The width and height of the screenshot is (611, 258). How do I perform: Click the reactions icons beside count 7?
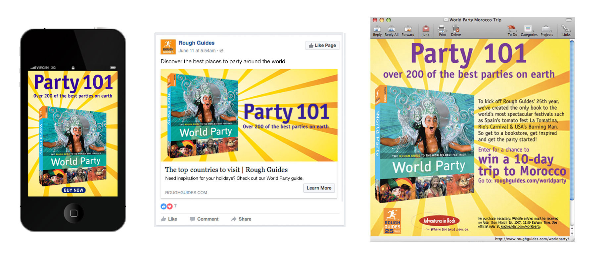click(x=166, y=206)
